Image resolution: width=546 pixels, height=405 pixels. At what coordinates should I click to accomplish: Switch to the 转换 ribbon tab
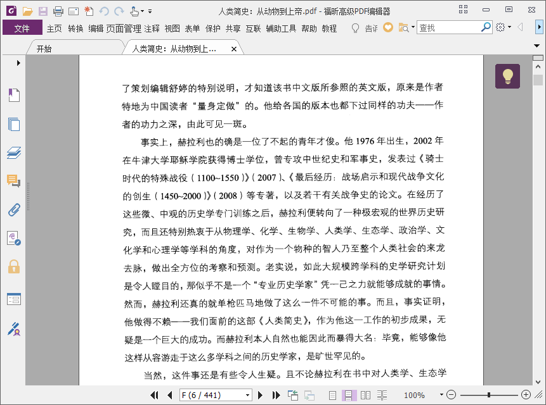click(x=75, y=28)
